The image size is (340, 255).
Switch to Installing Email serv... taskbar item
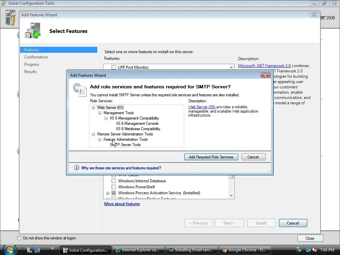coord(192,250)
